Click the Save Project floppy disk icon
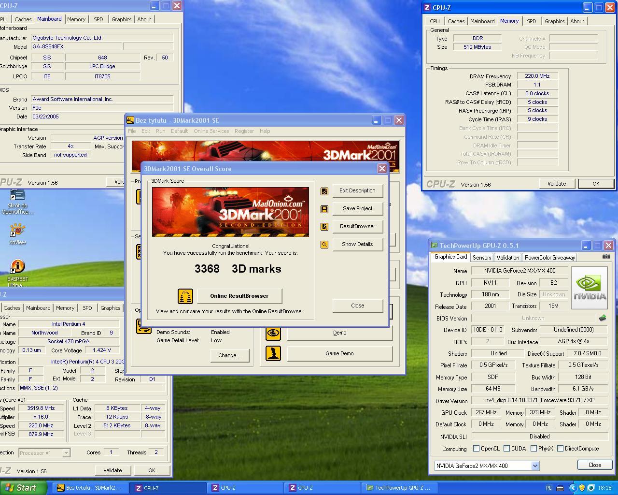618x495 pixels. (324, 209)
